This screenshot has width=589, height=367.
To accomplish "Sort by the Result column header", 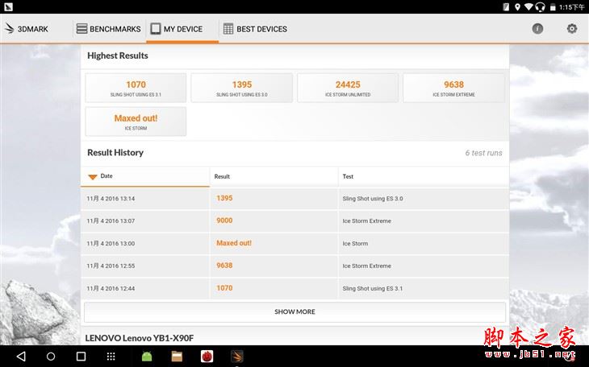I will tap(222, 176).
